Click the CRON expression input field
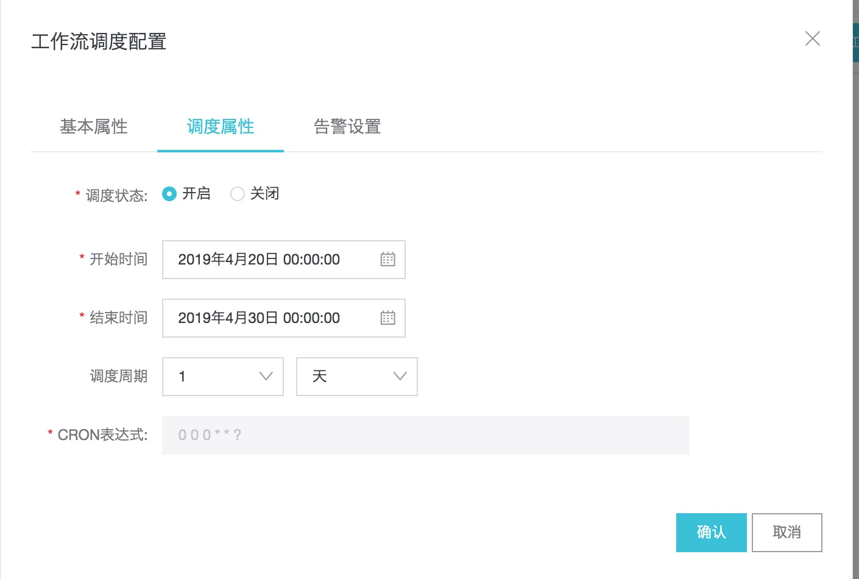Viewport: 859px width, 579px height. click(x=425, y=435)
